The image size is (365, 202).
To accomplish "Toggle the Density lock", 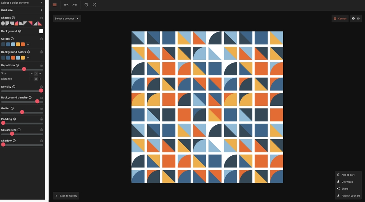I will pyautogui.click(x=42, y=87).
